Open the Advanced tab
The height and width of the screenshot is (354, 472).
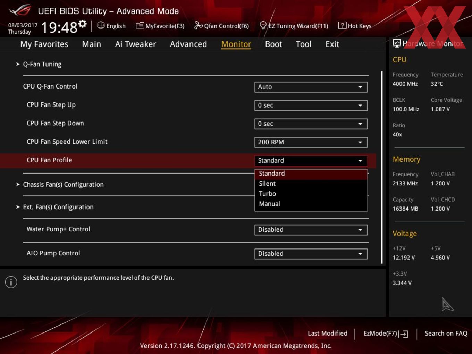click(x=188, y=44)
